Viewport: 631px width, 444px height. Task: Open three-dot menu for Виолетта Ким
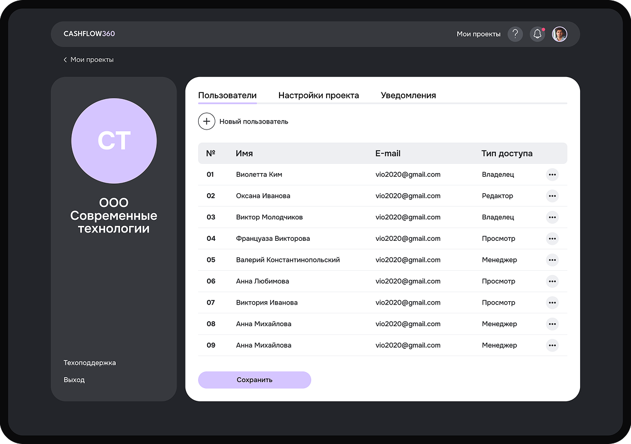(552, 174)
